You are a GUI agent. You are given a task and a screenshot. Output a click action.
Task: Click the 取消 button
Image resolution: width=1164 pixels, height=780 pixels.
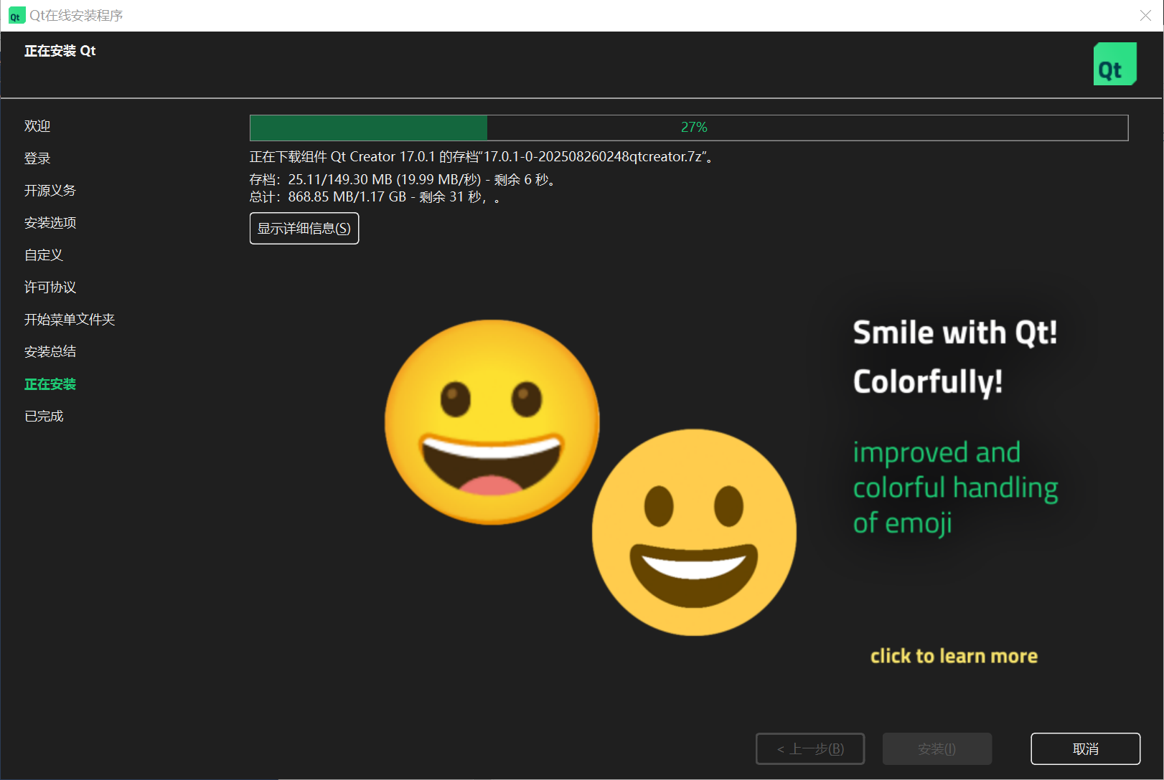1085,748
